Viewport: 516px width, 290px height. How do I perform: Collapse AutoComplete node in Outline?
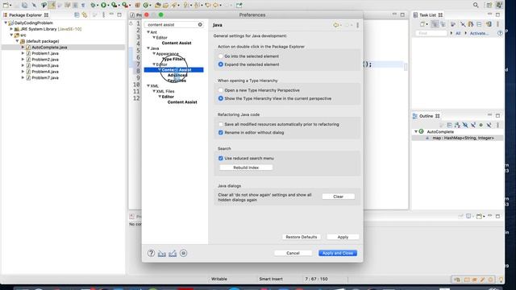point(416,131)
